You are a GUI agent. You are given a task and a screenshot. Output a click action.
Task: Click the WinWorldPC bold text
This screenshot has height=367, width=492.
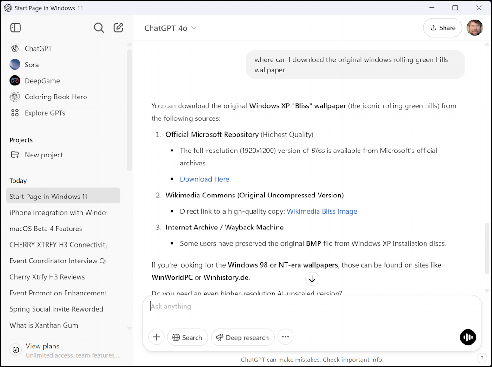172,277
